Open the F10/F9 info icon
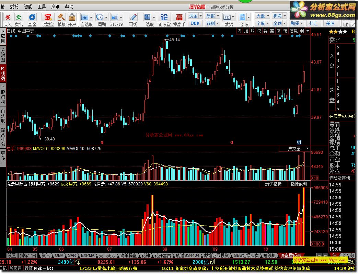The height and width of the screenshot is (274, 359). tap(115, 18)
